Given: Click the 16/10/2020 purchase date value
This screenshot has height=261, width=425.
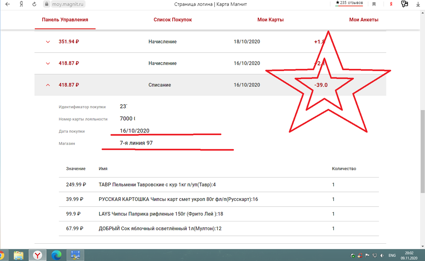Looking at the screenshot, I should 135,131.
